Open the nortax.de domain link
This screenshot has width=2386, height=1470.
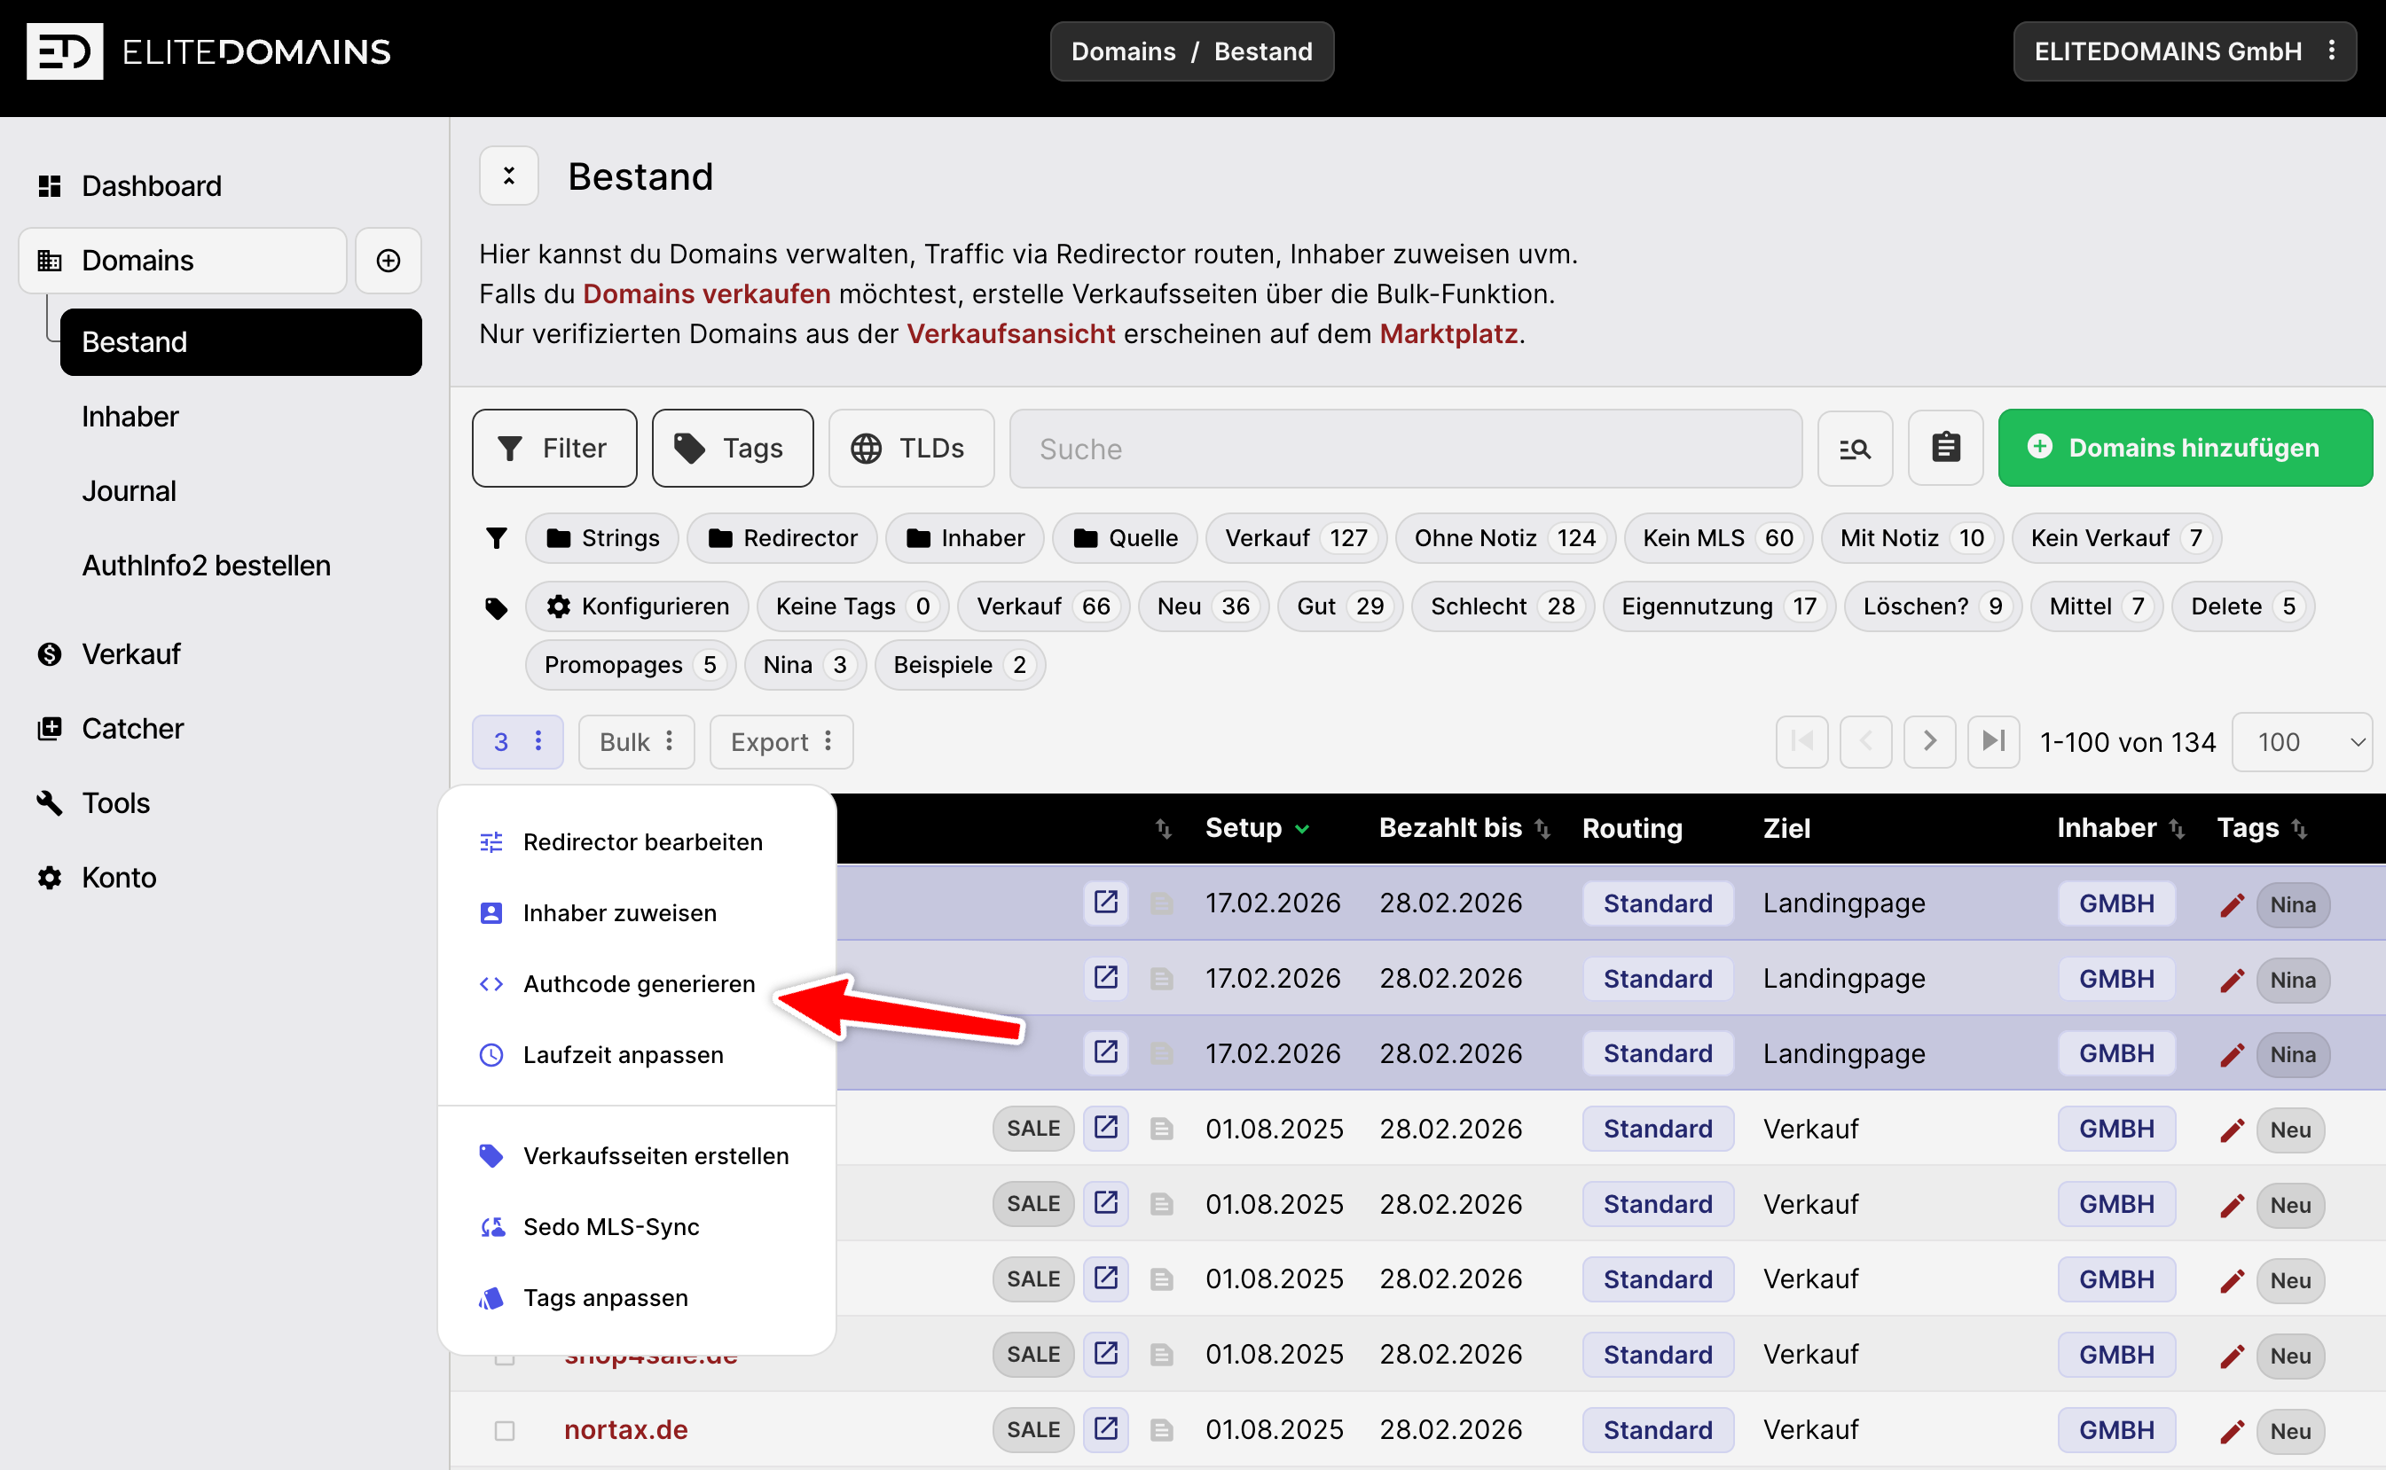625,1430
